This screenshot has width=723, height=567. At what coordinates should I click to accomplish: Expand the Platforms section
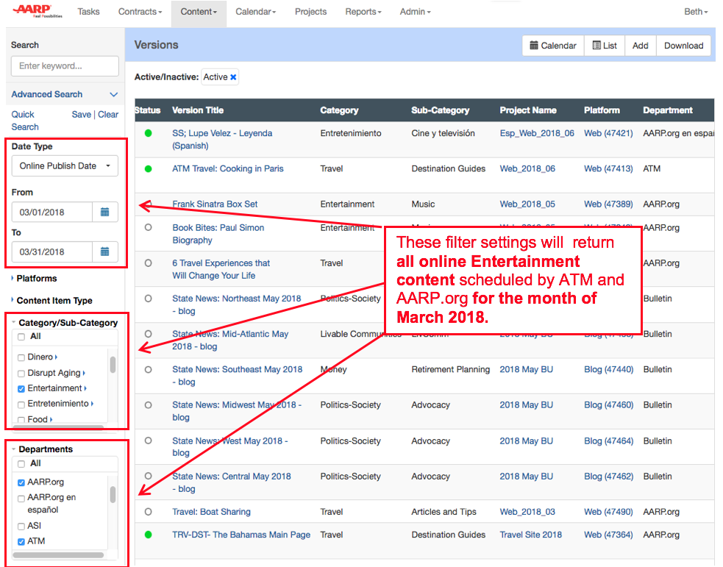pos(34,279)
